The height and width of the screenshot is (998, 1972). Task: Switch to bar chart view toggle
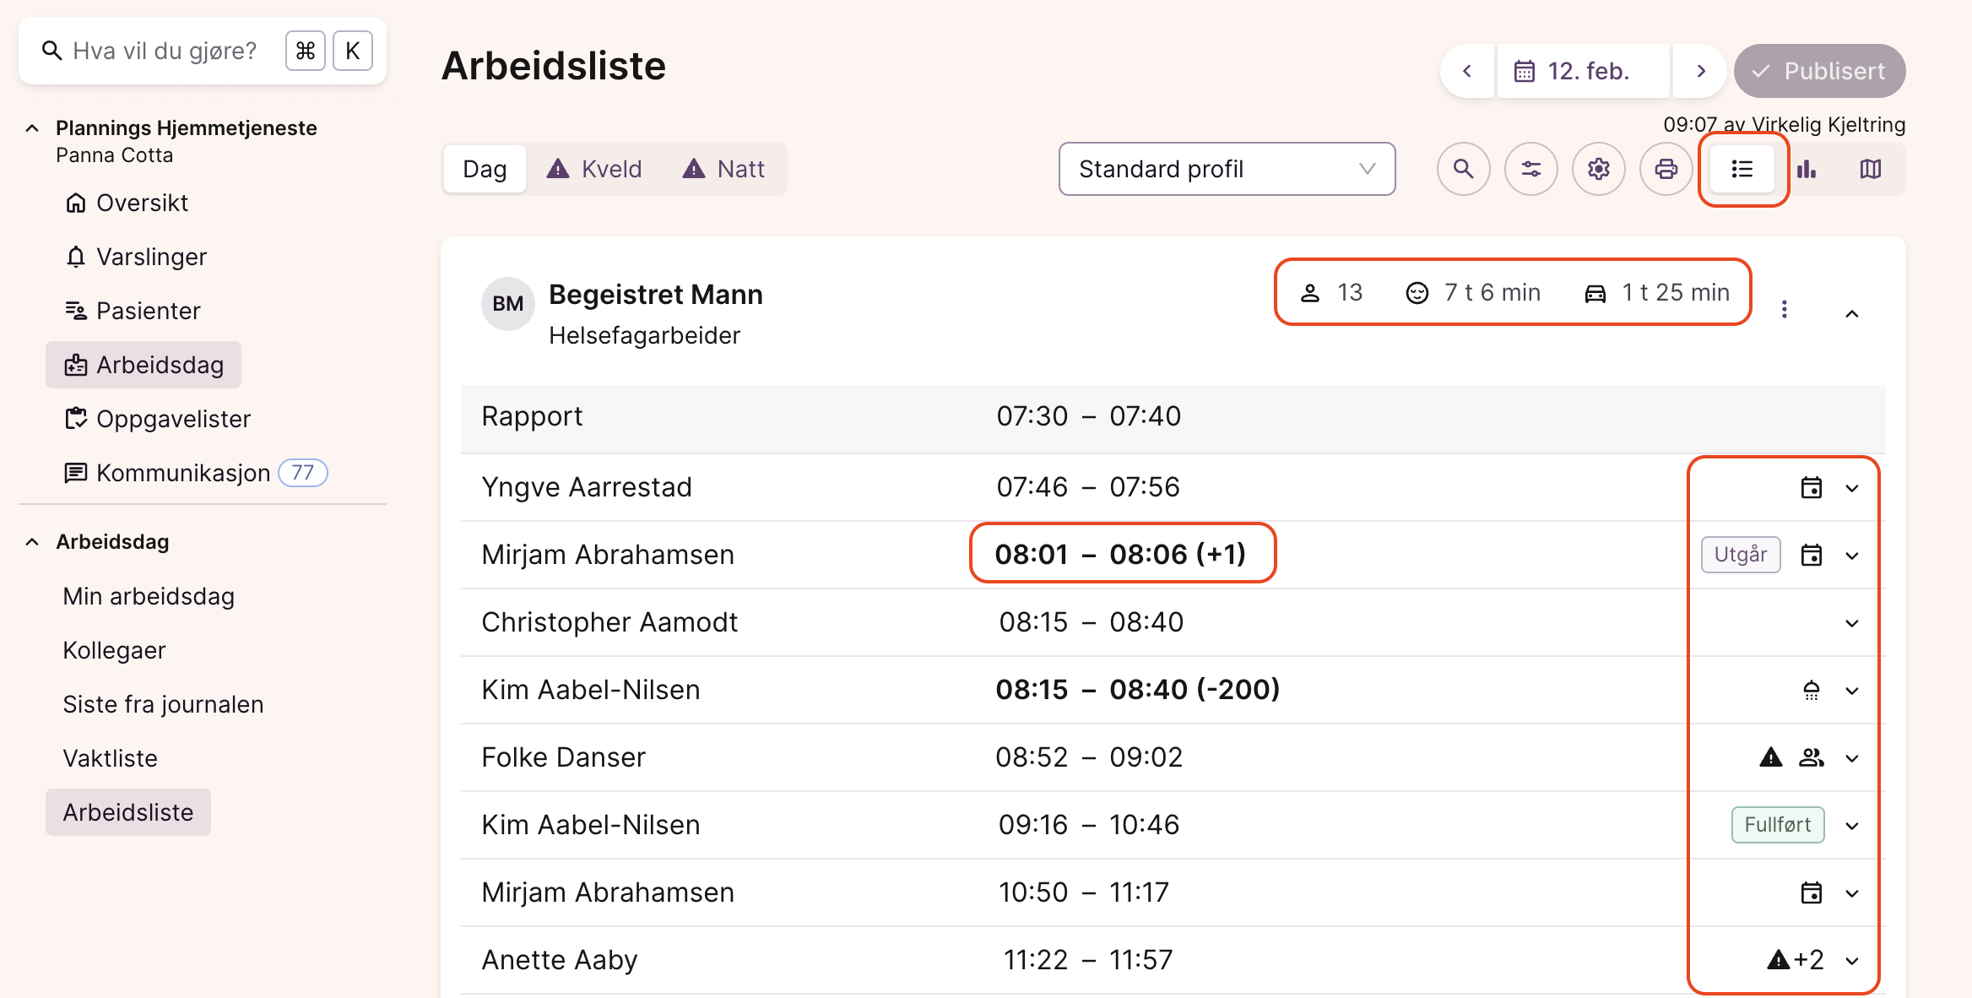pos(1807,169)
